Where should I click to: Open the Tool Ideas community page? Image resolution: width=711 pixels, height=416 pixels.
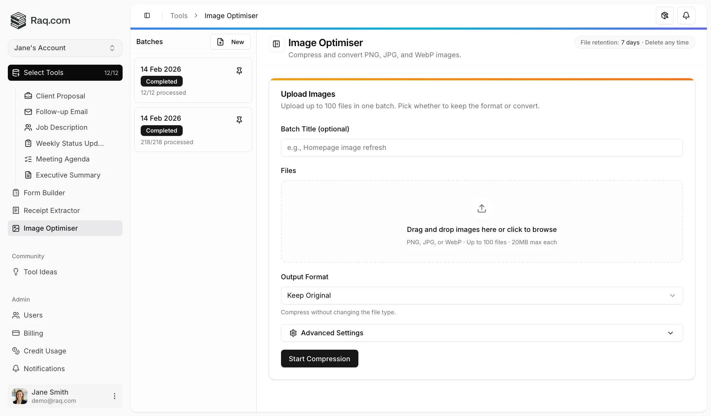click(x=40, y=272)
